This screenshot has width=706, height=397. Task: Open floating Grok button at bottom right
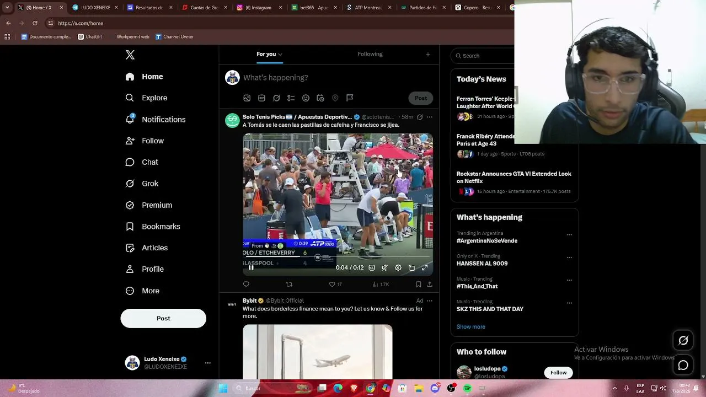683,341
